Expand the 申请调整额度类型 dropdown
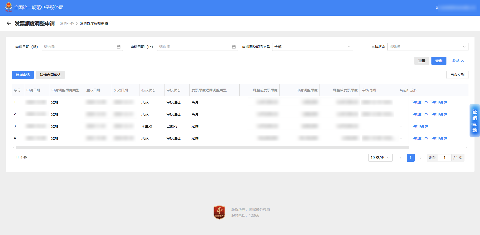 [x=312, y=47]
